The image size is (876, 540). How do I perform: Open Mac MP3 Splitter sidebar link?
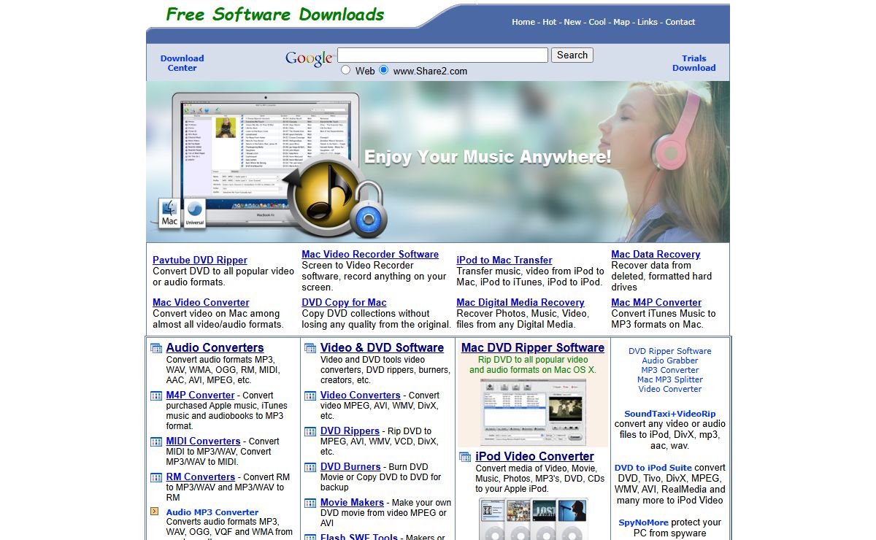coord(669,379)
